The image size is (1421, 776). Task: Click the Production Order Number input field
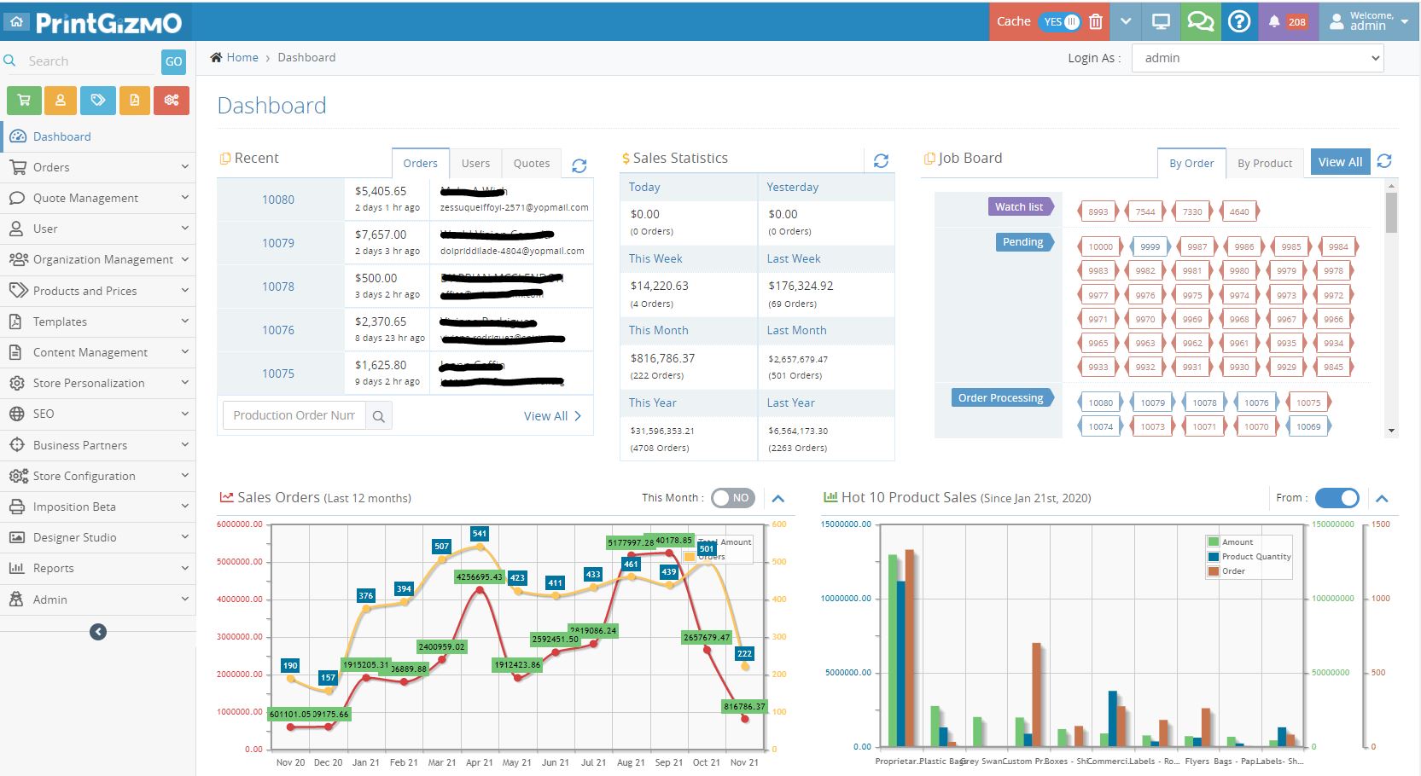pyautogui.click(x=294, y=415)
